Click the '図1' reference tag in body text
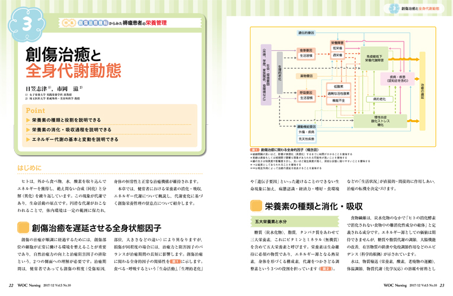Viewport: 453px width, 296px height. pos(175,262)
